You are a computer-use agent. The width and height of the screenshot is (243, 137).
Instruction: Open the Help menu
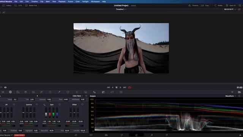[x=104, y=2]
